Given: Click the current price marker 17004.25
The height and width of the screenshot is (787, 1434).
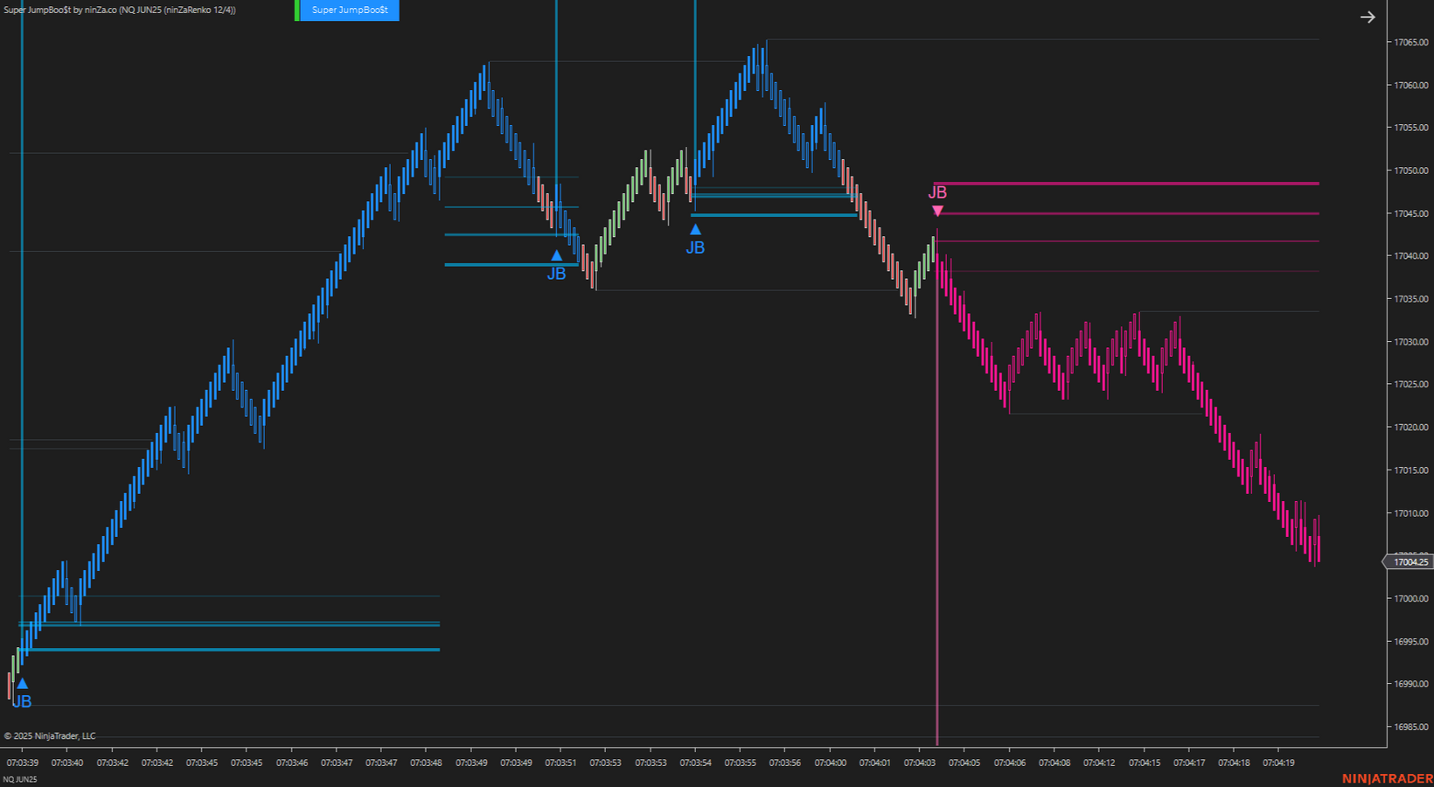Looking at the screenshot, I should pyautogui.click(x=1410, y=562).
